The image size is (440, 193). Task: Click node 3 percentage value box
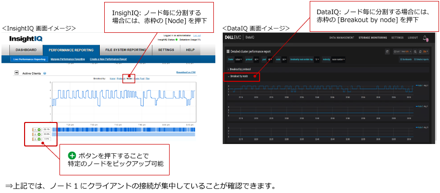coord(47,139)
